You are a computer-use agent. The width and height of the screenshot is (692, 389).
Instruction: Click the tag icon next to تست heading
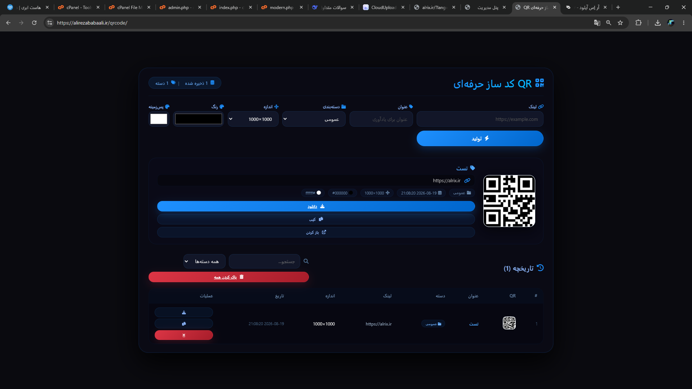[x=473, y=168]
